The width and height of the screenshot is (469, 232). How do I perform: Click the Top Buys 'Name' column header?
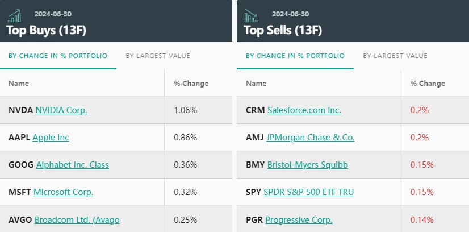pos(19,84)
